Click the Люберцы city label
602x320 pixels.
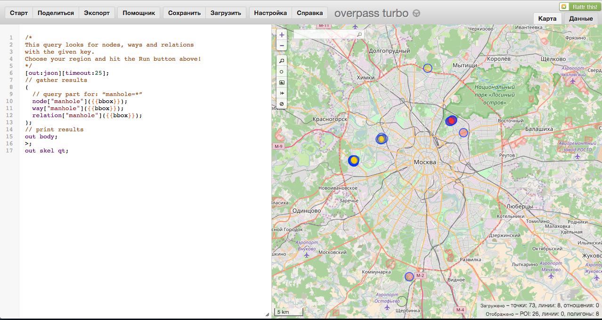coord(520,206)
